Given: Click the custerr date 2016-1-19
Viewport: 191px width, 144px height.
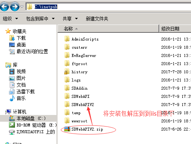Looking at the screenshot, I should click(x=171, y=47).
